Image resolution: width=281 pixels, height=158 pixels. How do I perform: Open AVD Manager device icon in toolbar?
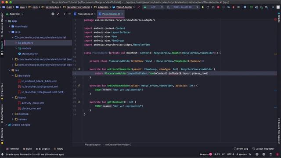point(262,7)
